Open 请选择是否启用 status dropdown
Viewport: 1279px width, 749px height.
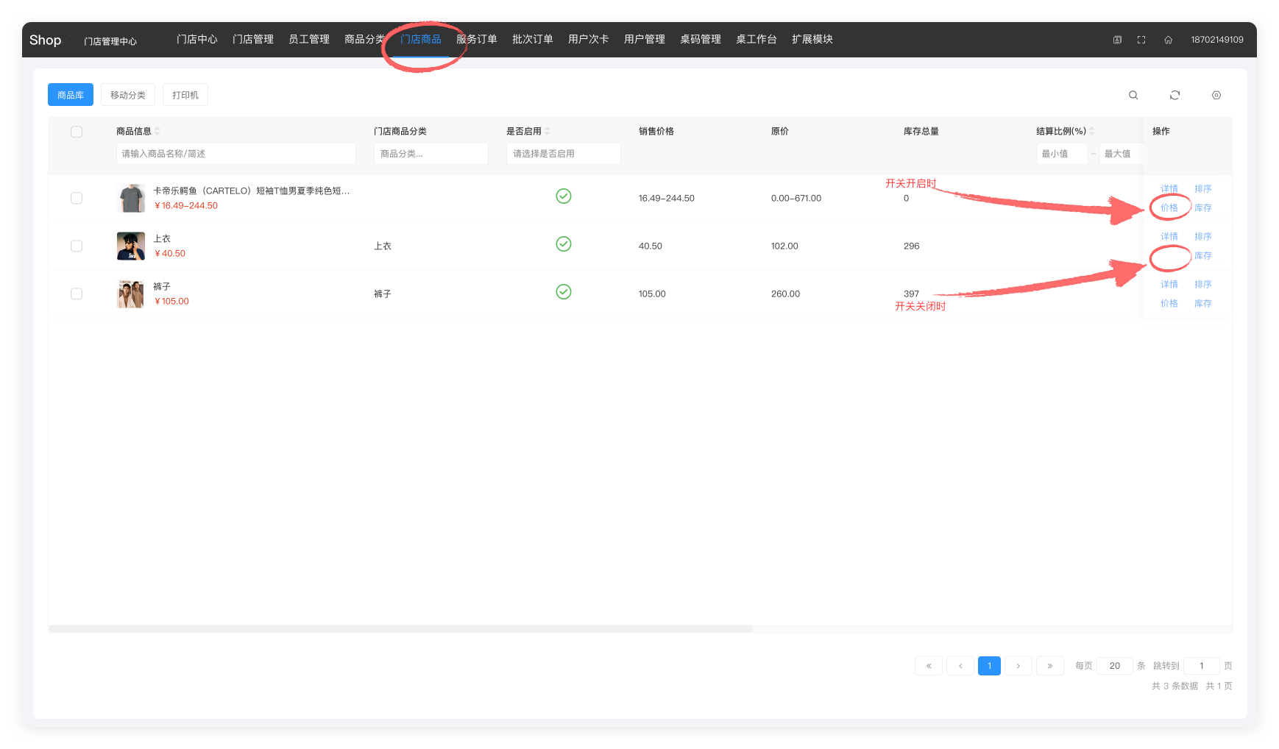(x=563, y=154)
